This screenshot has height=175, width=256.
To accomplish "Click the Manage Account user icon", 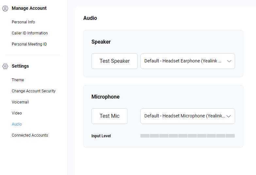I will (5, 8).
